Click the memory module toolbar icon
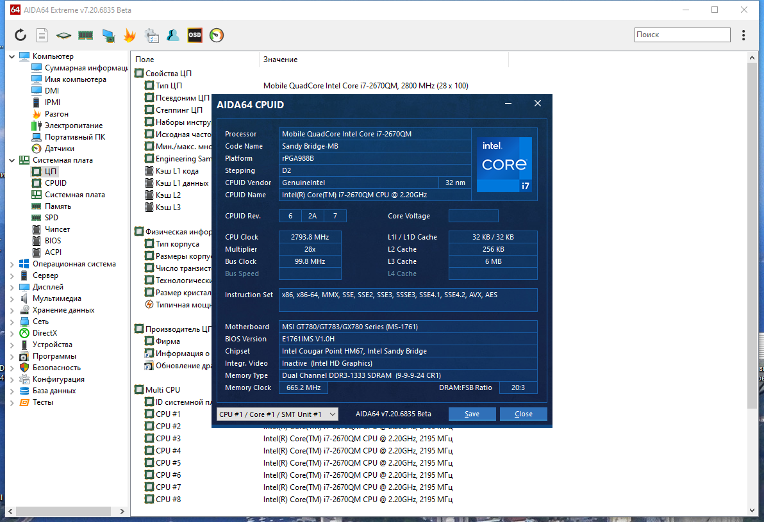 point(85,35)
